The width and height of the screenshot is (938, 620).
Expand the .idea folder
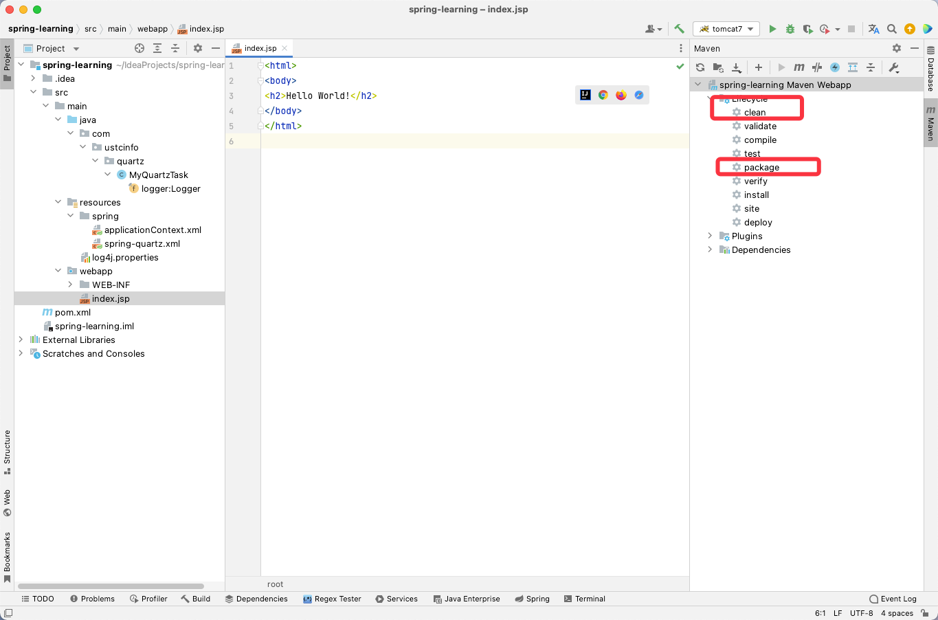[x=33, y=78]
